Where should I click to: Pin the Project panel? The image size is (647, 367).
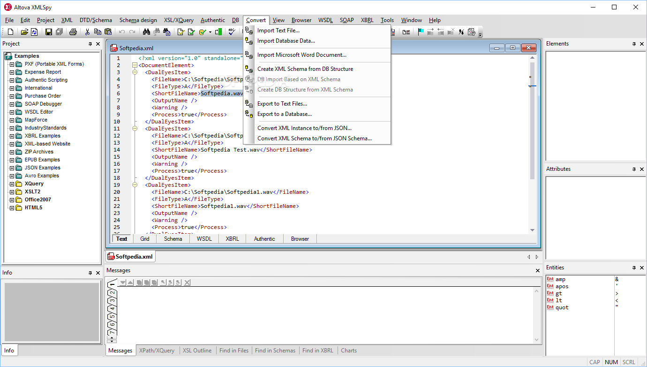tap(90, 44)
